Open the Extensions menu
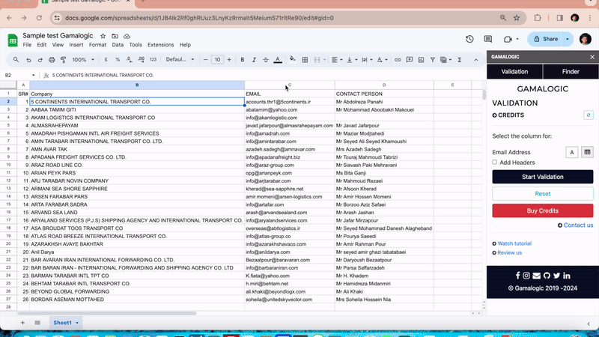Image resolution: width=599 pixels, height=337 pixels. [x=160, y=45]
